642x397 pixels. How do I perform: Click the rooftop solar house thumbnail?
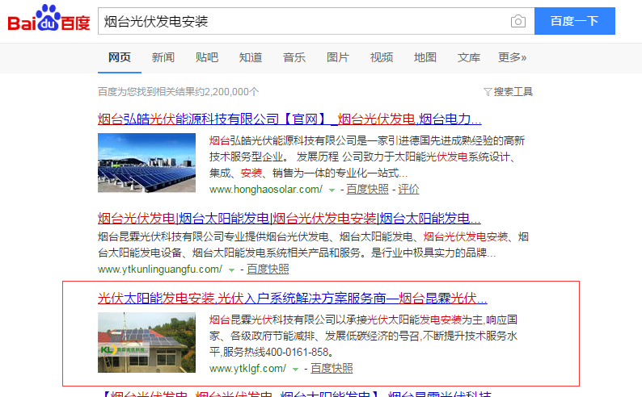point(146,342)
